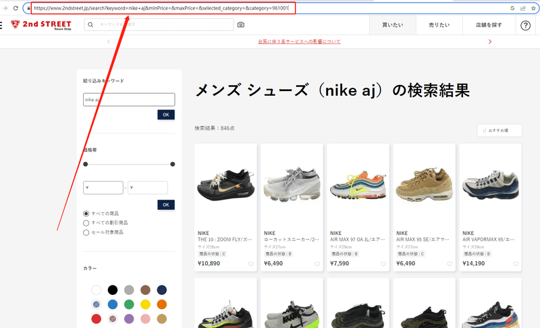This screenshot has height=328, width=540.
Task: Show next announcement with right arrow
Action: pos(490,42)
